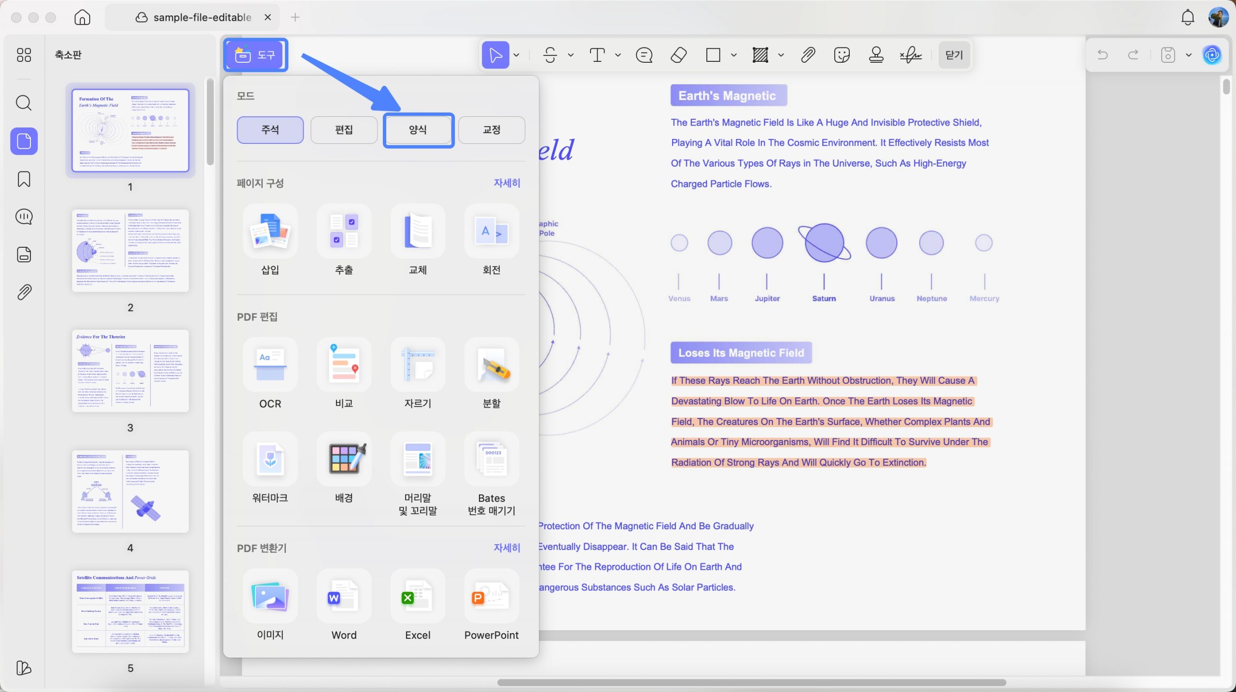The width and height of the screenshot is (1236, 692).
Task: Select the 편집 mode
Action: [x=344, y=130]
